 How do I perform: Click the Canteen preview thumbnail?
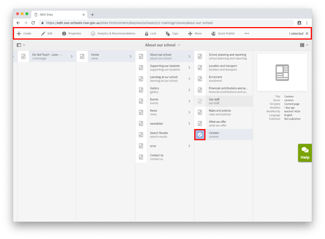282,72
